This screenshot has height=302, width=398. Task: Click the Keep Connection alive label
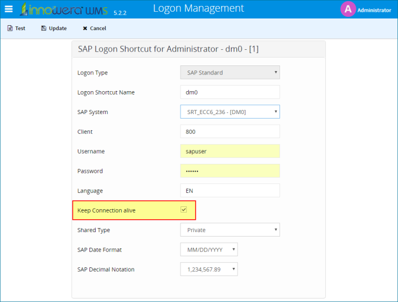tap(106, 210)
